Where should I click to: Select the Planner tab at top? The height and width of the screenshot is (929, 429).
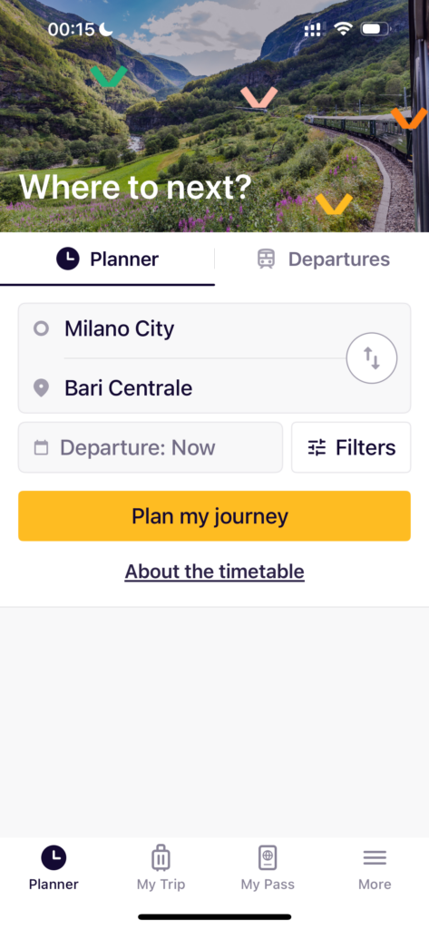tap(107, 259)
